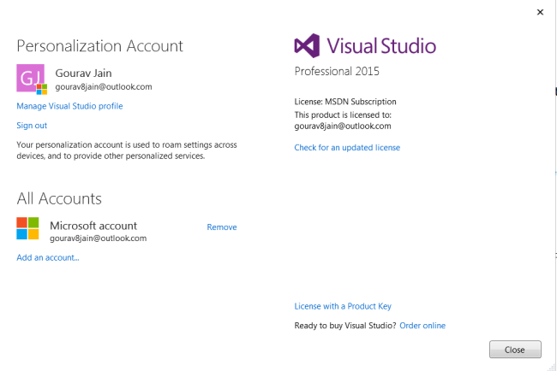Click the email under Microsoft account
This screenshot has width=557, height=371.
point(99,238)
